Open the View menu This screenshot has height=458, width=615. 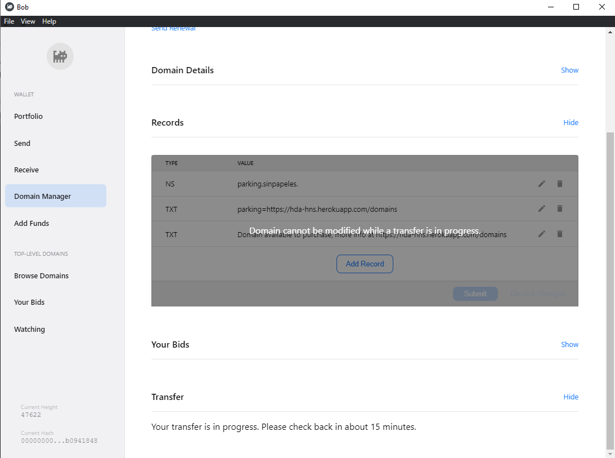coord(28,21)
